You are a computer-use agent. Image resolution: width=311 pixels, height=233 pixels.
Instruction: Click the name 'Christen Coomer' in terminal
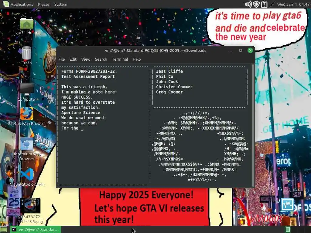(x=174, y=87)
